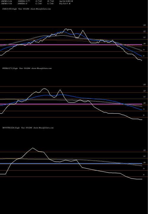Select the L: 7.60 low price
The width and height of the screenshot is (148, 214).
click(x=50, y=4)
